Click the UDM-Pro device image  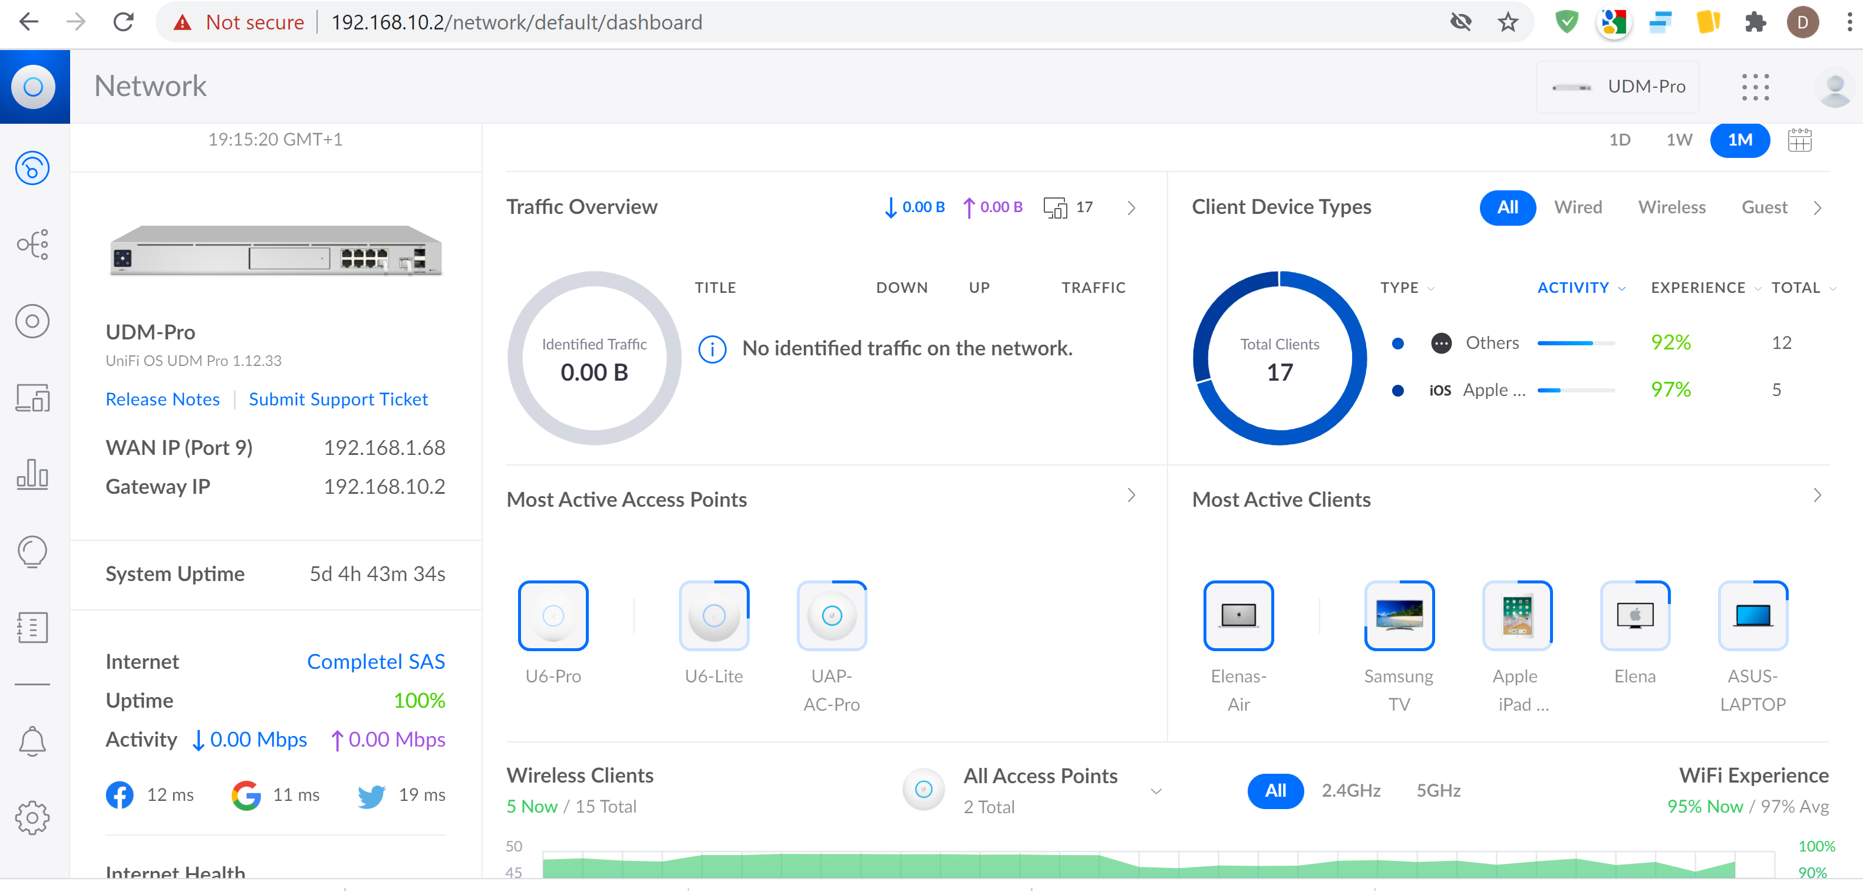point(276,251)
